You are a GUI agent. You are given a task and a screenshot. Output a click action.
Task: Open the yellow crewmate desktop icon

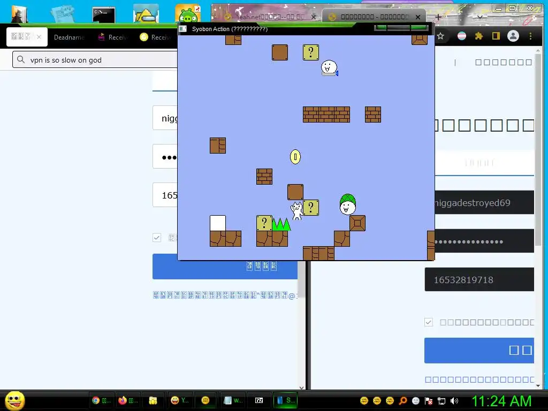click(146, 14)
